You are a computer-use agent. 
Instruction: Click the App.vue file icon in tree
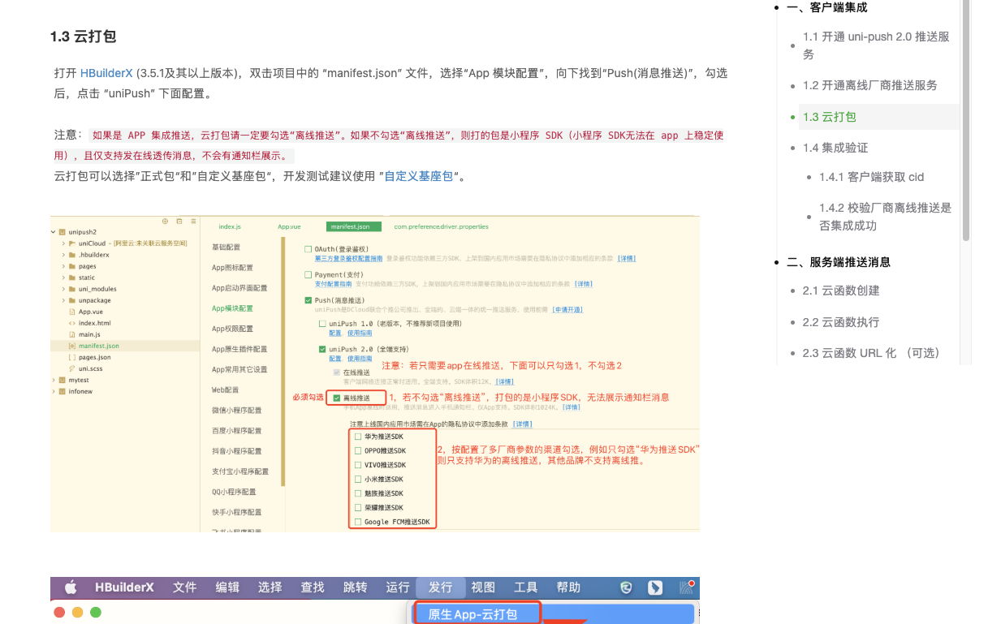tap(73, 312)
